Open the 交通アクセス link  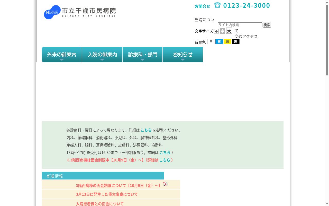point(246,37)
